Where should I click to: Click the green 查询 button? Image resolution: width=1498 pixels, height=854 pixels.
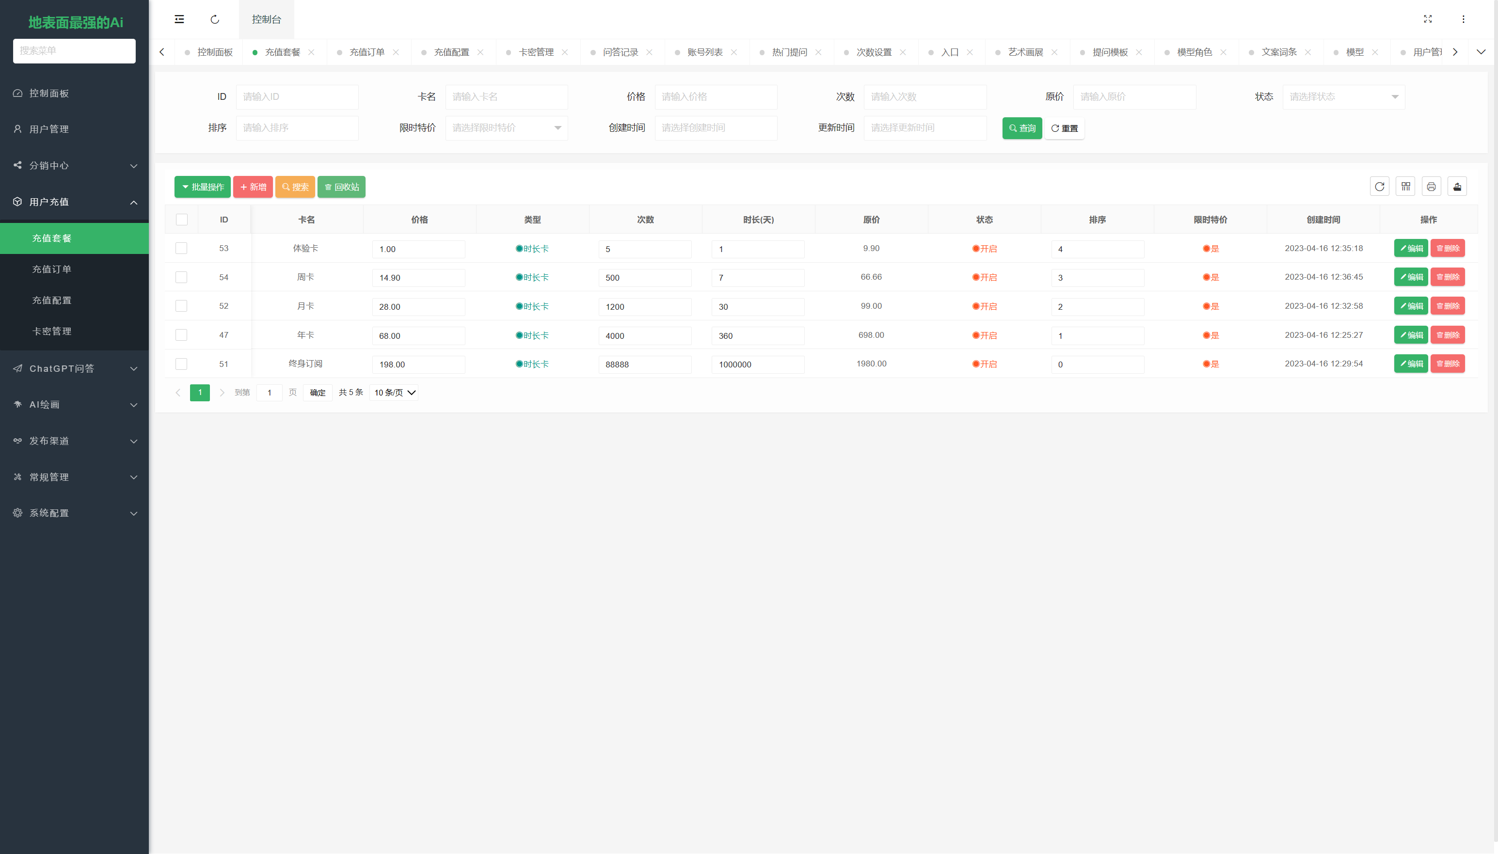click(1022, 128)
